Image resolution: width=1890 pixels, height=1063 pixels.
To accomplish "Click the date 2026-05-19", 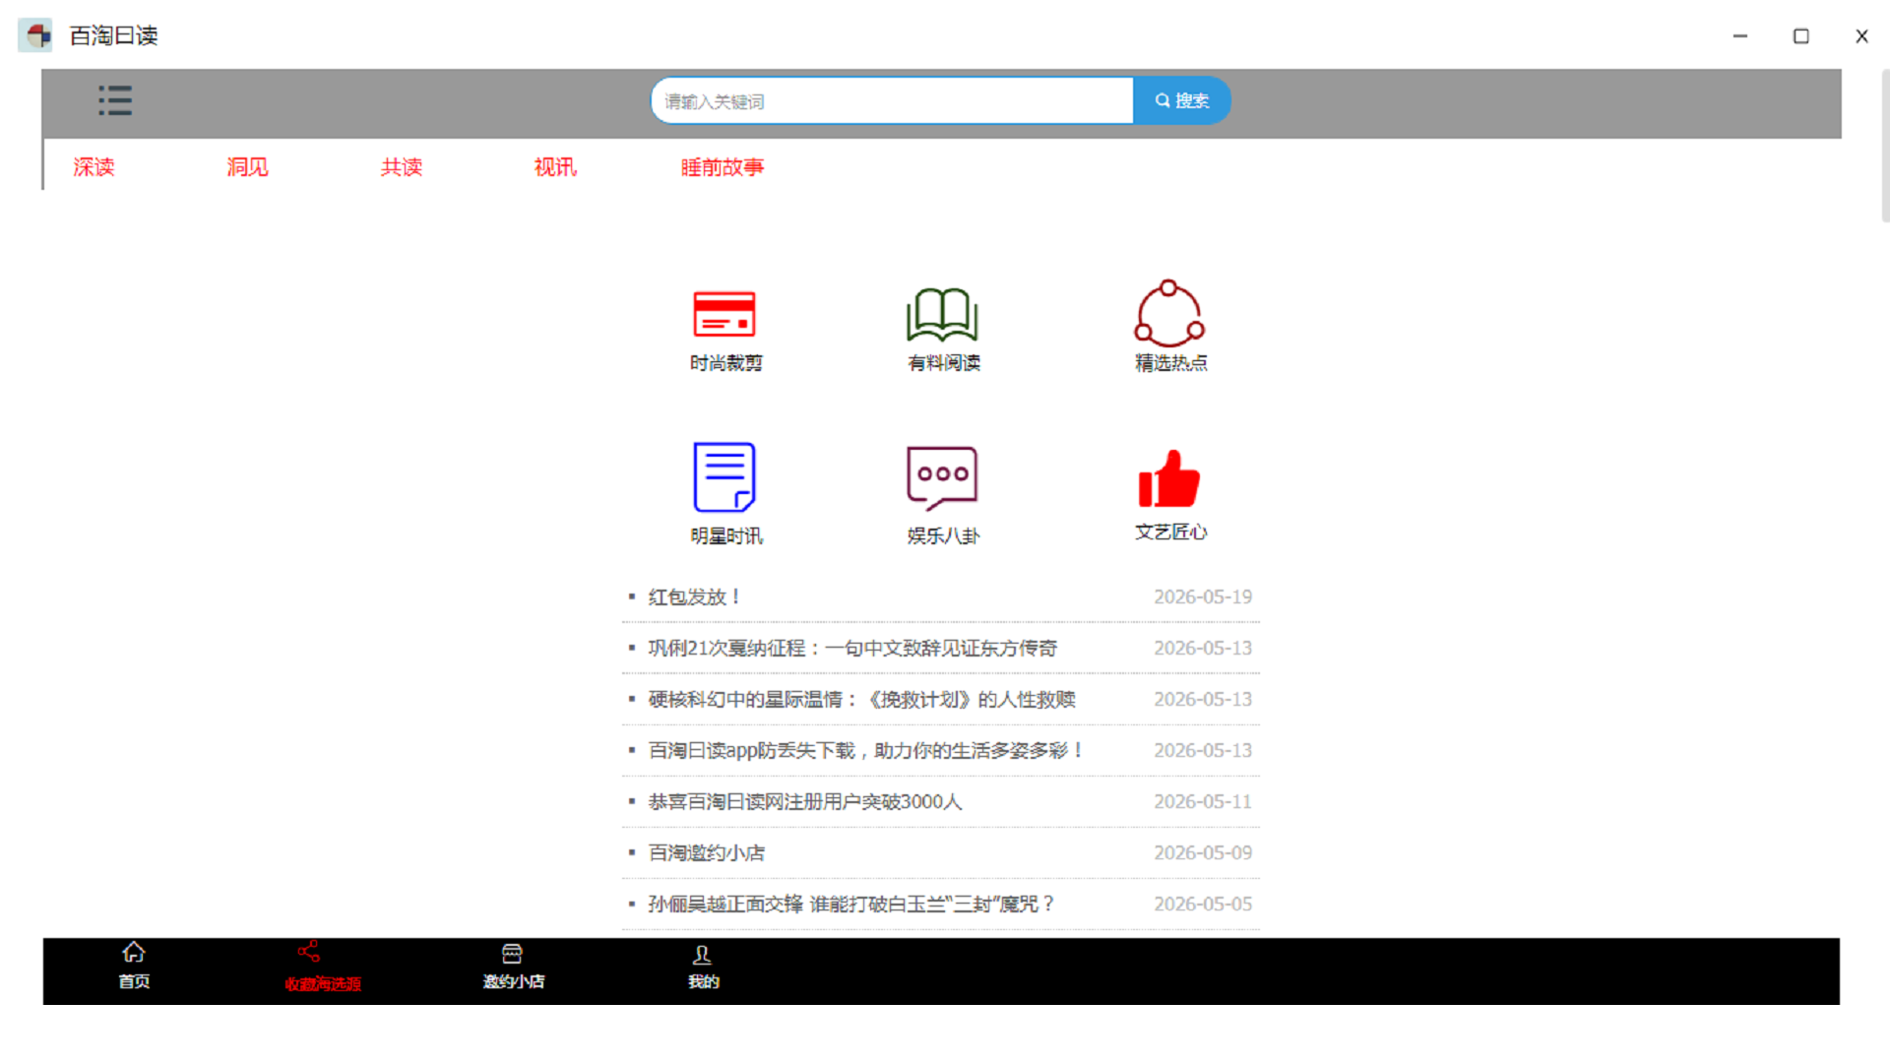I will [1203, 596].
